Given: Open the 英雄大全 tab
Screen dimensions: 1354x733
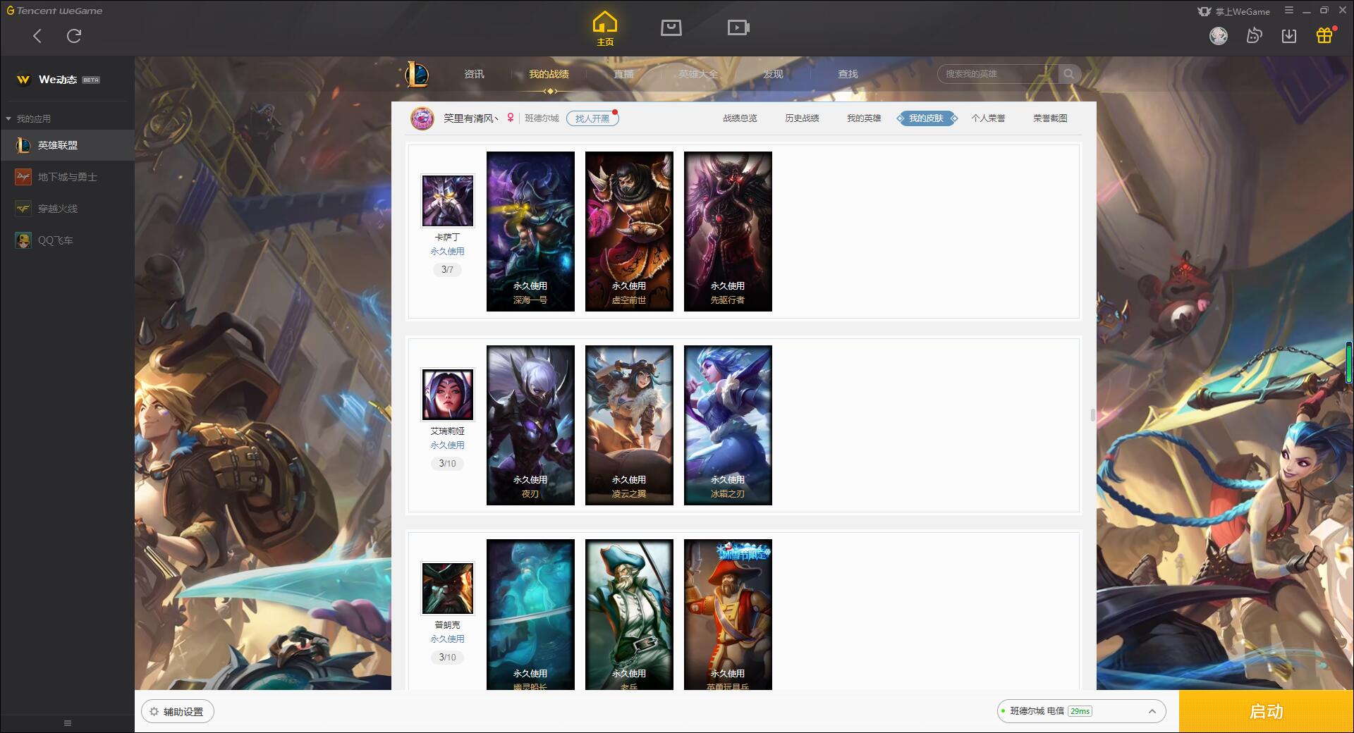Looking at the screenshot, I should [698, 74].
